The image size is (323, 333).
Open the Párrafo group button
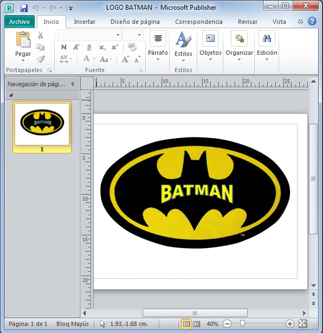158,46
